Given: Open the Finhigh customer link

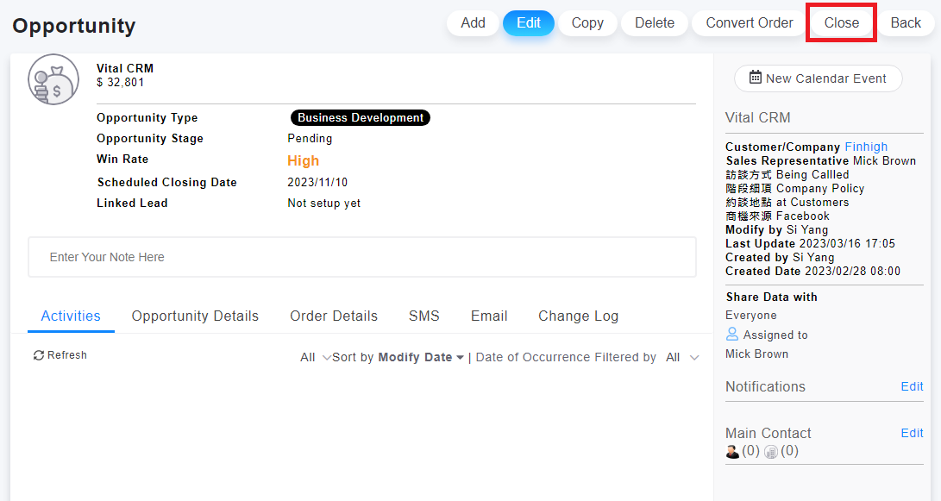Looking at the screenshot, I should coord(866,147).
